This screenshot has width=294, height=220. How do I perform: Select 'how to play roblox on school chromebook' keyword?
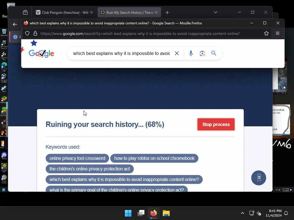pos(154,158)
